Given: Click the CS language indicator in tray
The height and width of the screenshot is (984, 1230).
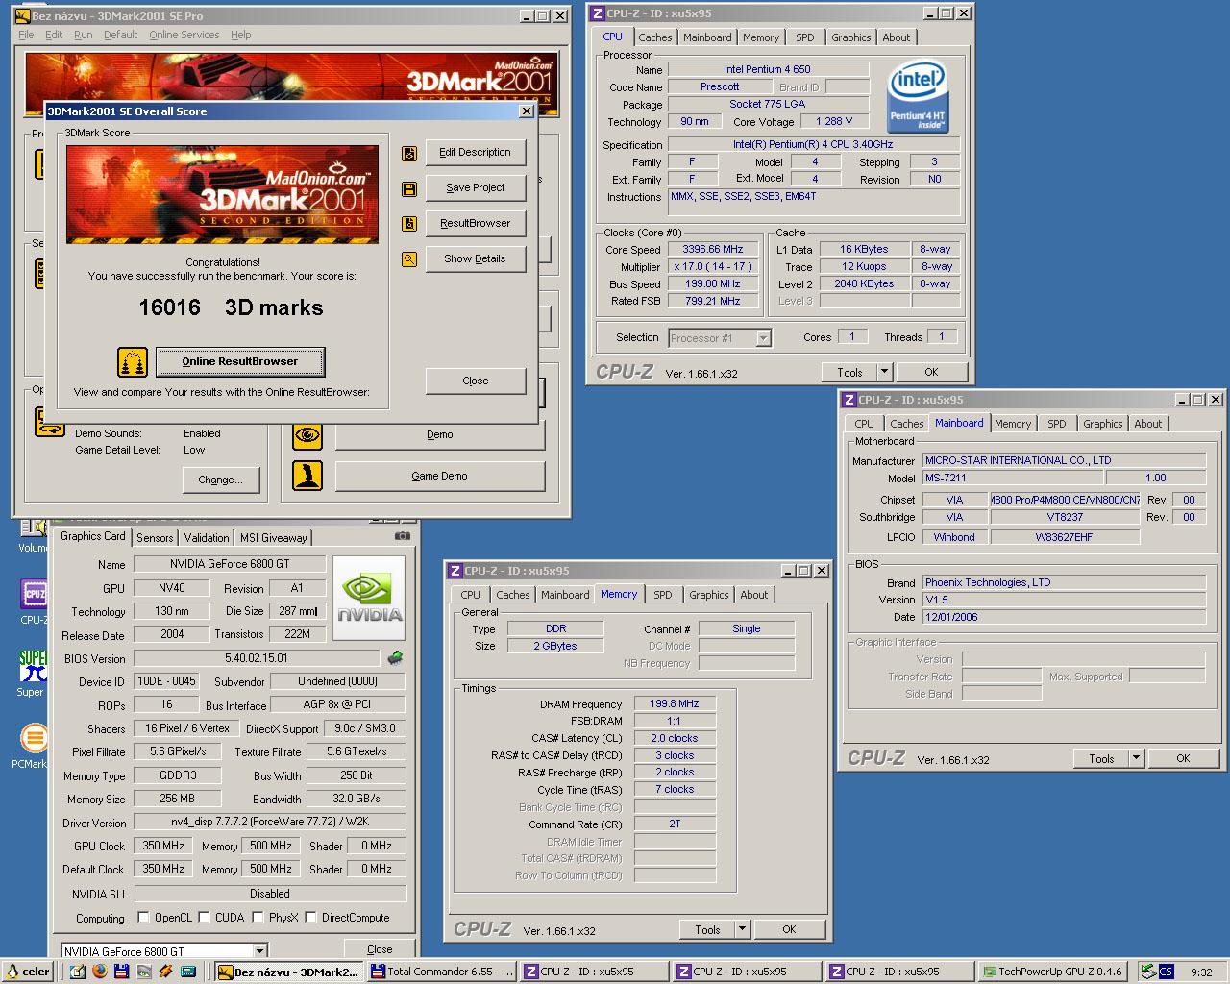Looking at the screenshot, I should click(x=1166, y=972).
